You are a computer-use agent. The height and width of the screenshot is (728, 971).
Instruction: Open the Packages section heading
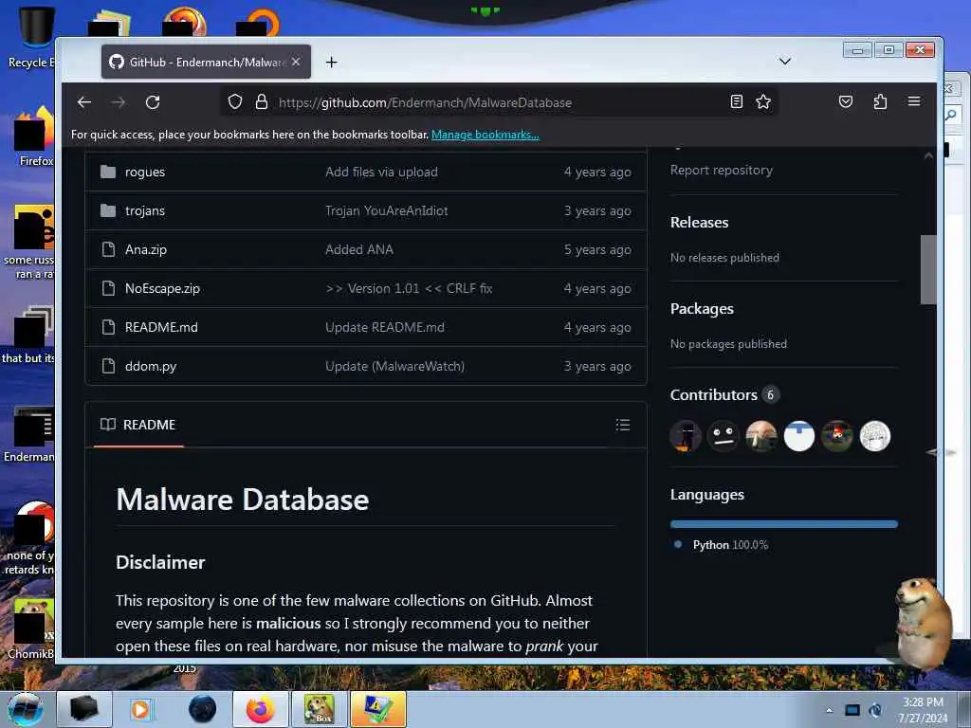click(702, 309)
